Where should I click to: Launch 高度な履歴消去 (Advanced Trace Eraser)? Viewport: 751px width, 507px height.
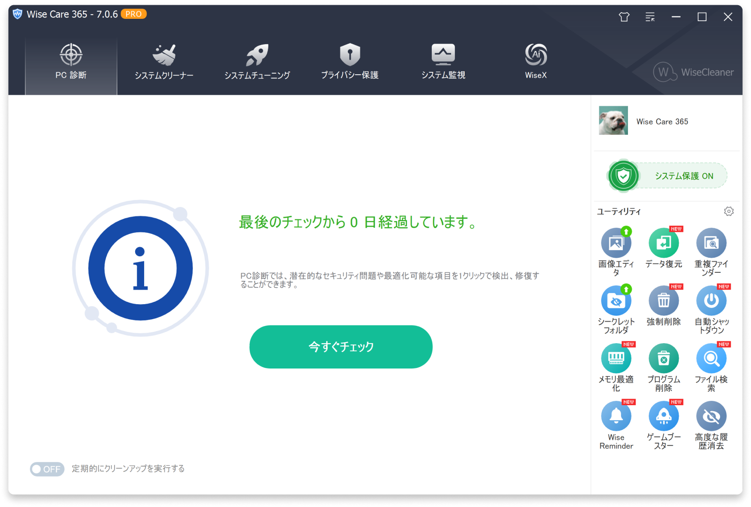(711, 416)
